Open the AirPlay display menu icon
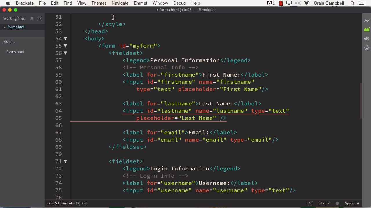371x208 pixels. (x=289, y=3)
